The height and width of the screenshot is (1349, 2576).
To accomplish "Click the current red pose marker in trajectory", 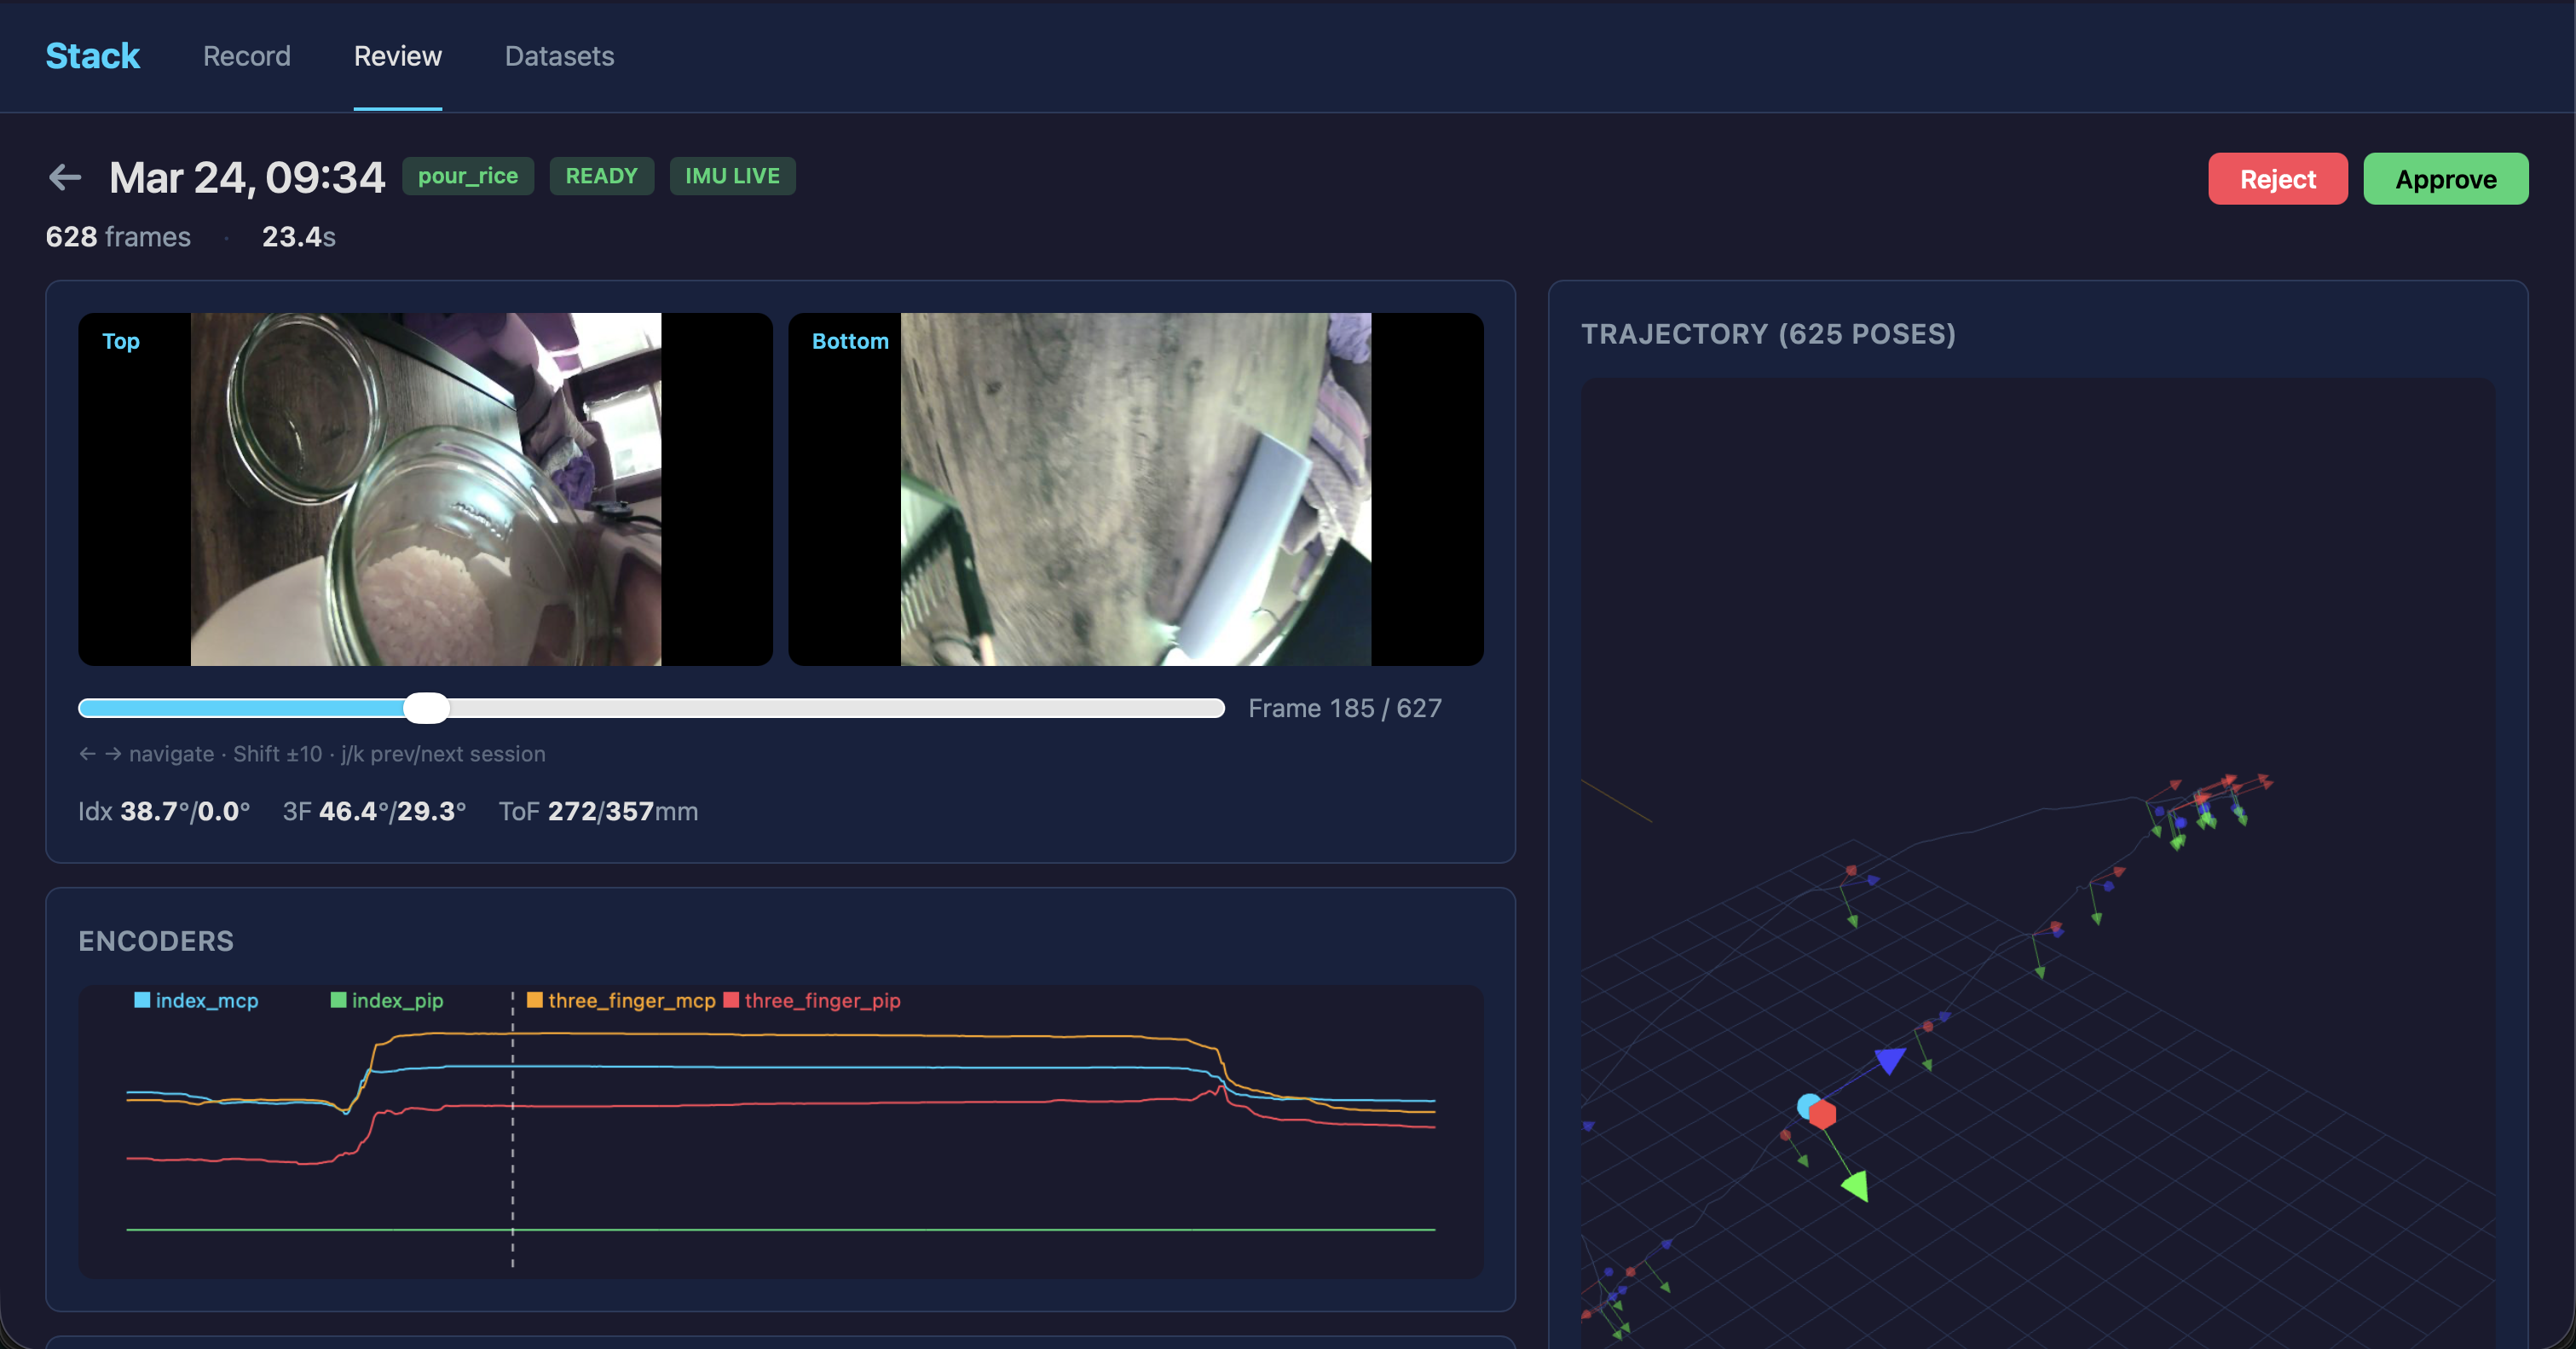I will pyautogui.click(x=1822, y=1114).
